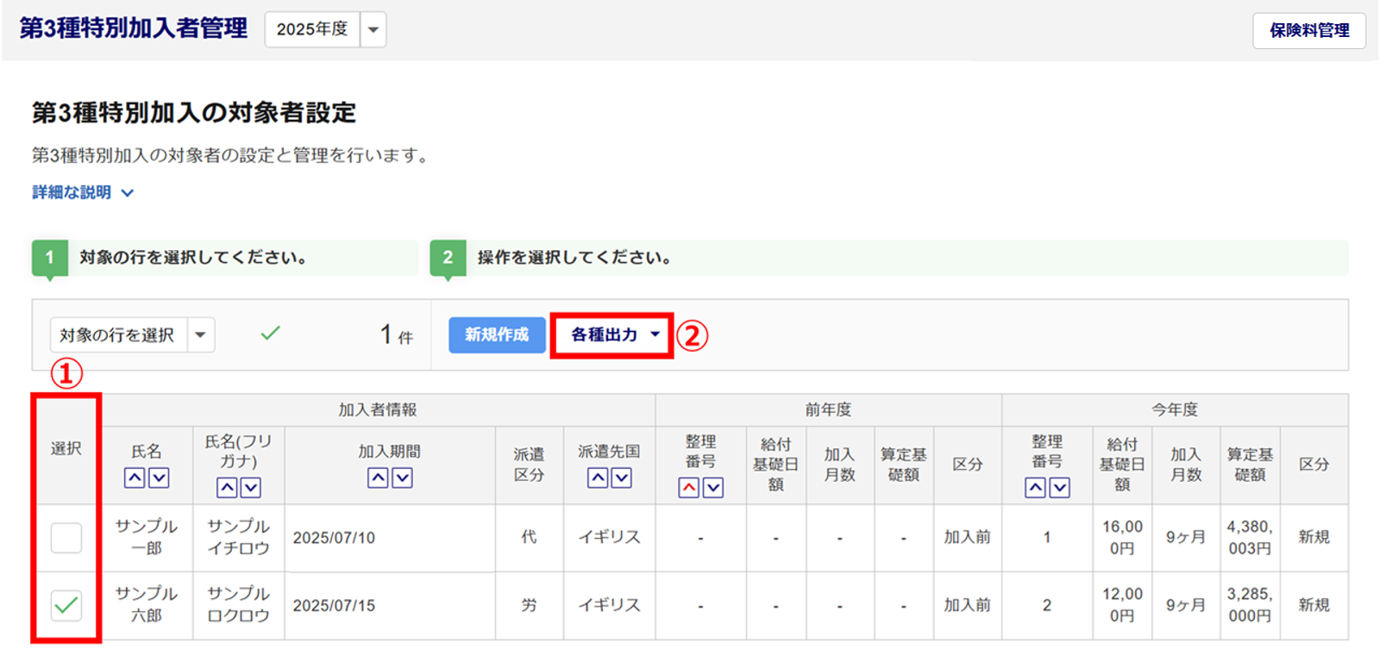Open the 対象の行を選択 dropdown

[x=132, y=335]
